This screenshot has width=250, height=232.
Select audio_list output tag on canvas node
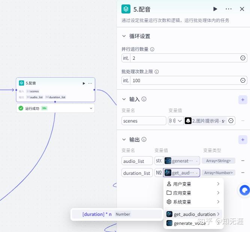tap(35, 97)
